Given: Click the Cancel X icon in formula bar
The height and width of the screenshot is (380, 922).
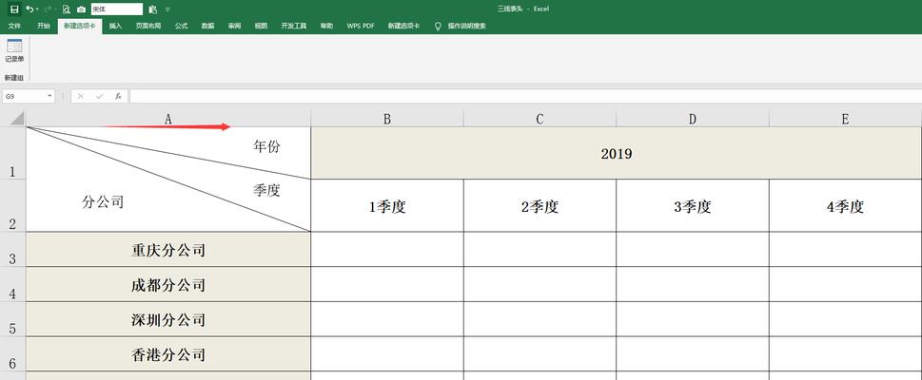Looking at the screenshot, I should 81,96.
